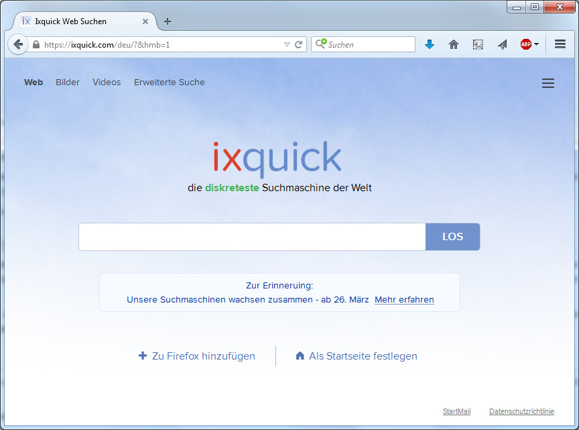Open the address bar history dropdown
Image resolution: width=579 pixels, height=430 pixels.
287,45
